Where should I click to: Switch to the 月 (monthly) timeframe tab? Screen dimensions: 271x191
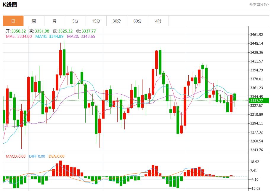click(54, 21)
